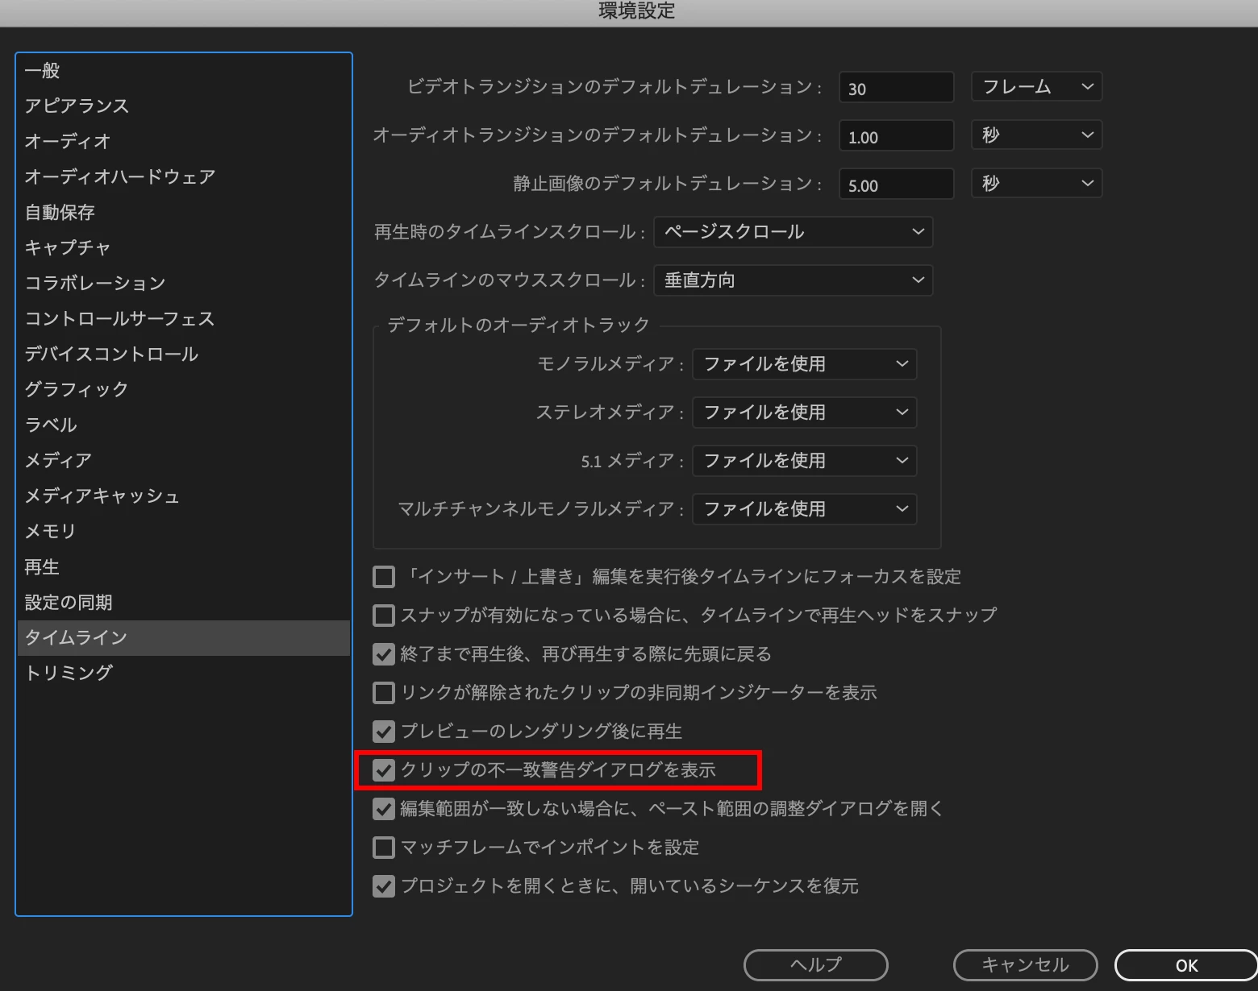1258x991 pixels.
Task: Click still image duration field showing 5.00
Action: click(x=897, y=185)
